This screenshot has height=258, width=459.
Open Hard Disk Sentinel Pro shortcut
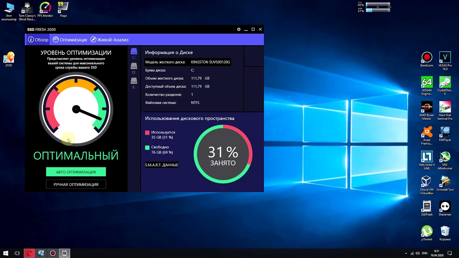point(445,111)
